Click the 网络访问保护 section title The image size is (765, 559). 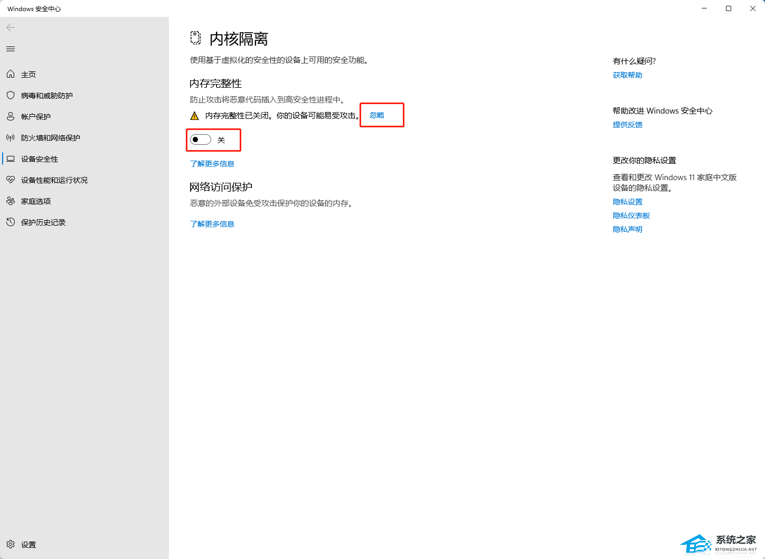(x=221, y=187)
